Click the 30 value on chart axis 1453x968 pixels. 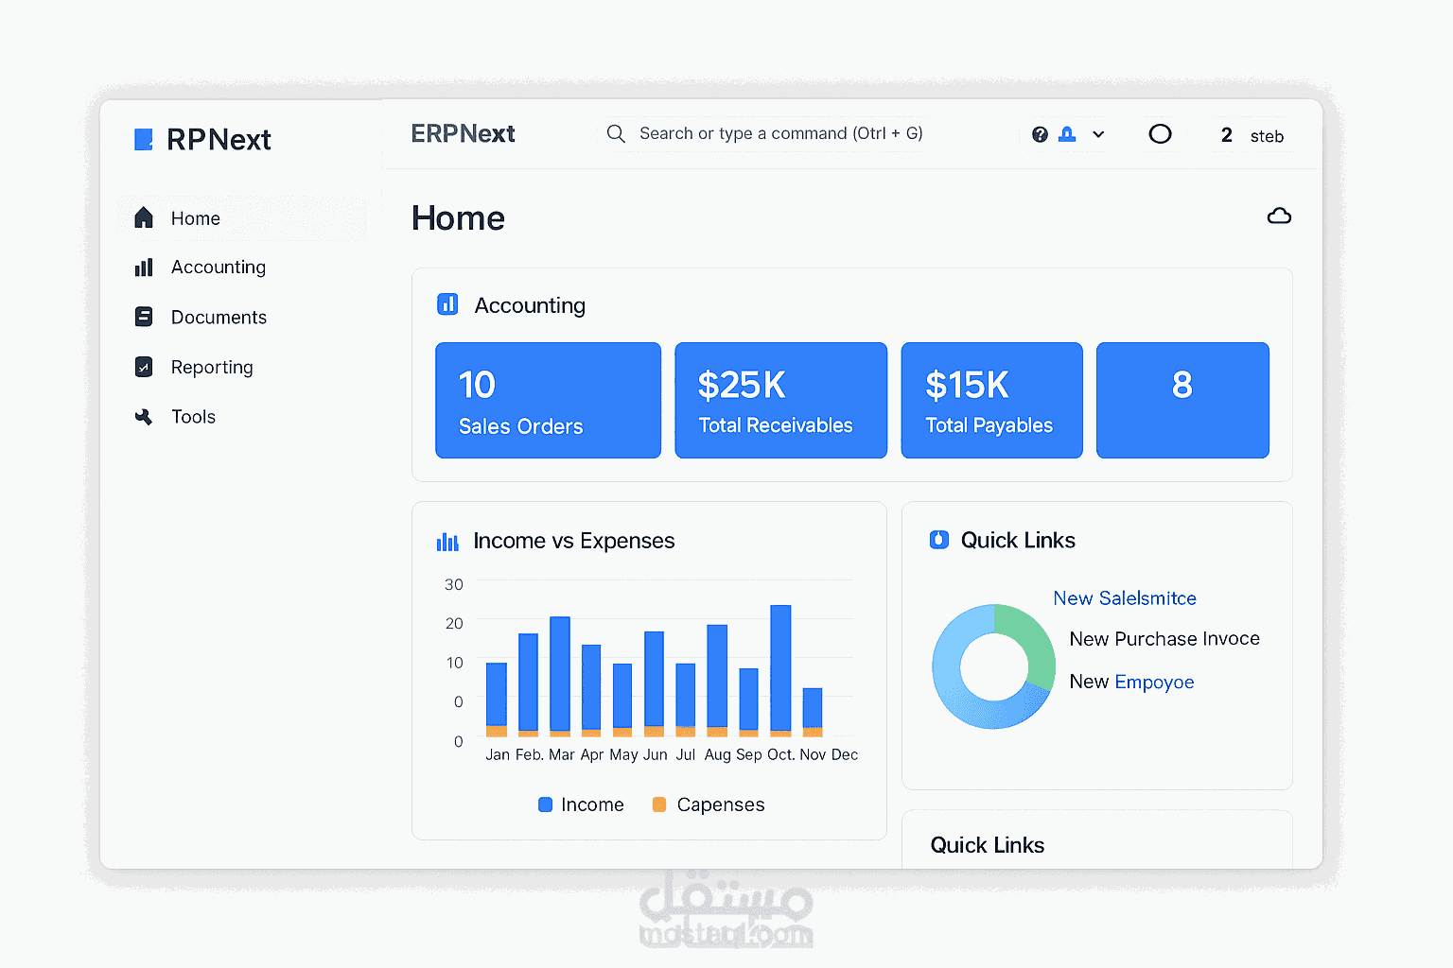454,584
